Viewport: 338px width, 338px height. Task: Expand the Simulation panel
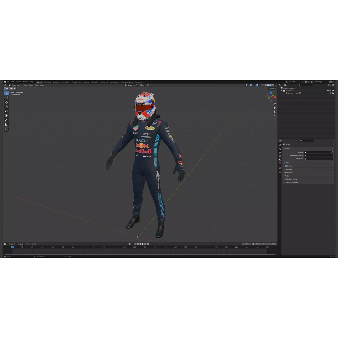tap(309, 169)
